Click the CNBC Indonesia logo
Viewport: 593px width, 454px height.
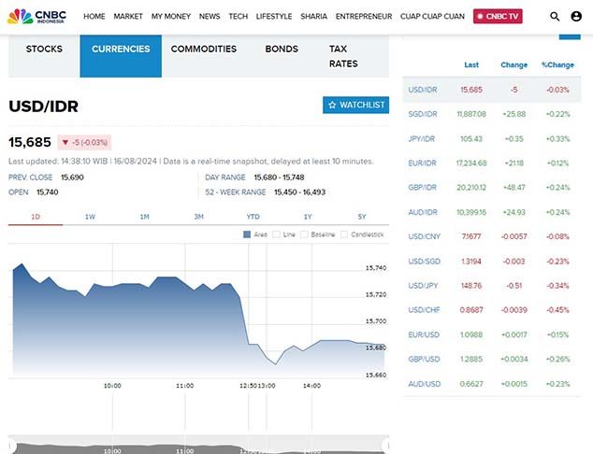click(37, 16)
